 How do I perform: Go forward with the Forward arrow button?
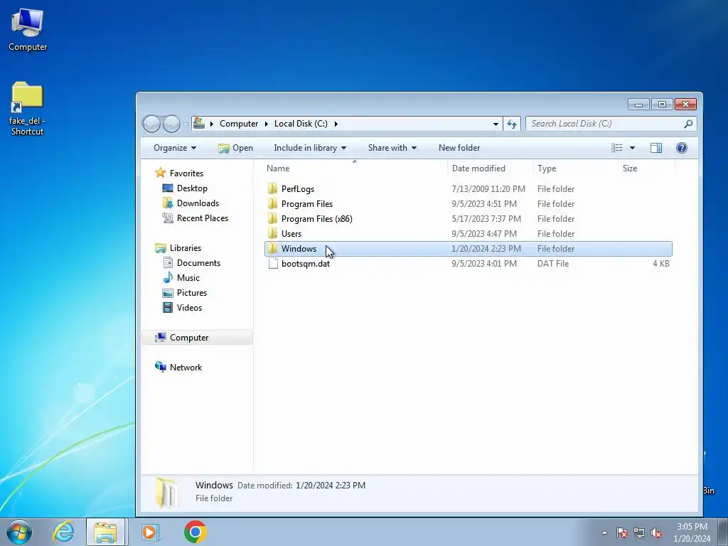pyautogui.click(x=172, y=124)
